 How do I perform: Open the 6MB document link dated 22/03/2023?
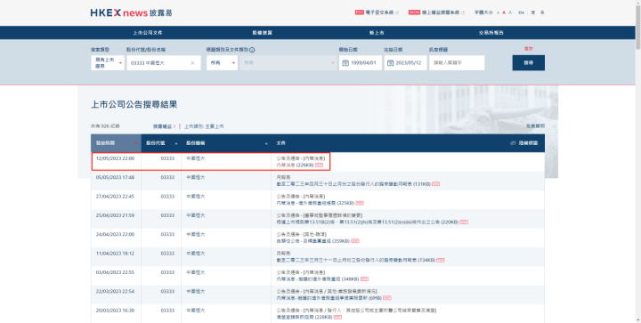point(329,298)
